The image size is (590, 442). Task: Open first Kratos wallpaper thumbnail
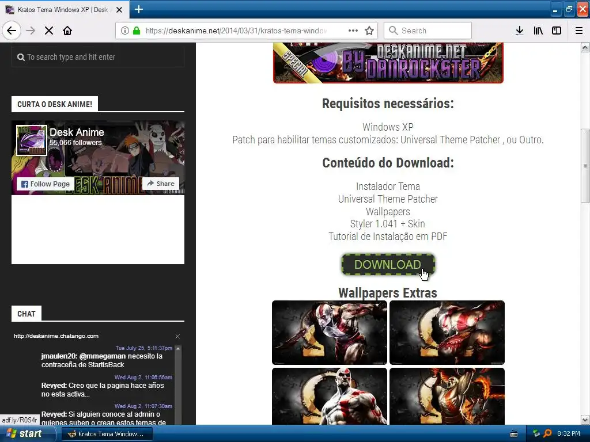[x=330, y=333]
